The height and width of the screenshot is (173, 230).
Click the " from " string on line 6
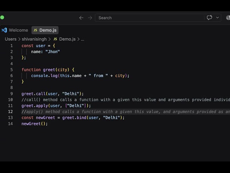(x=98, y=76)
